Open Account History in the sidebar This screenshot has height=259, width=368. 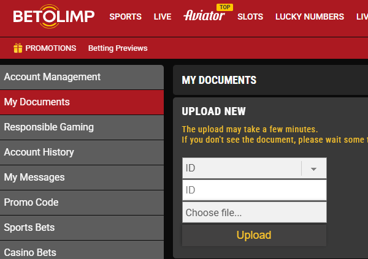[82, 152]
